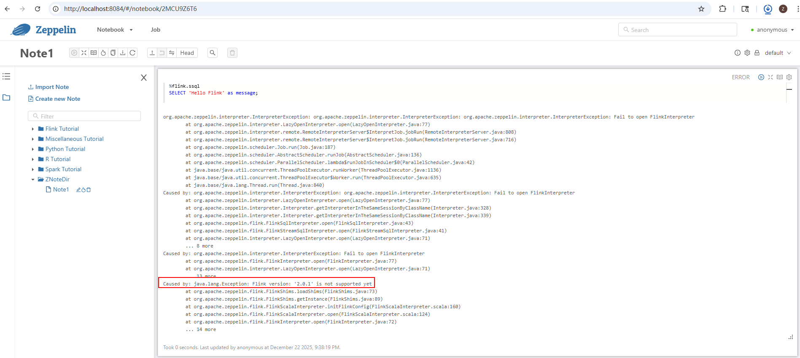
Task: Collapse the ZNoteDir folder
Action: click(x=33, y=179)
